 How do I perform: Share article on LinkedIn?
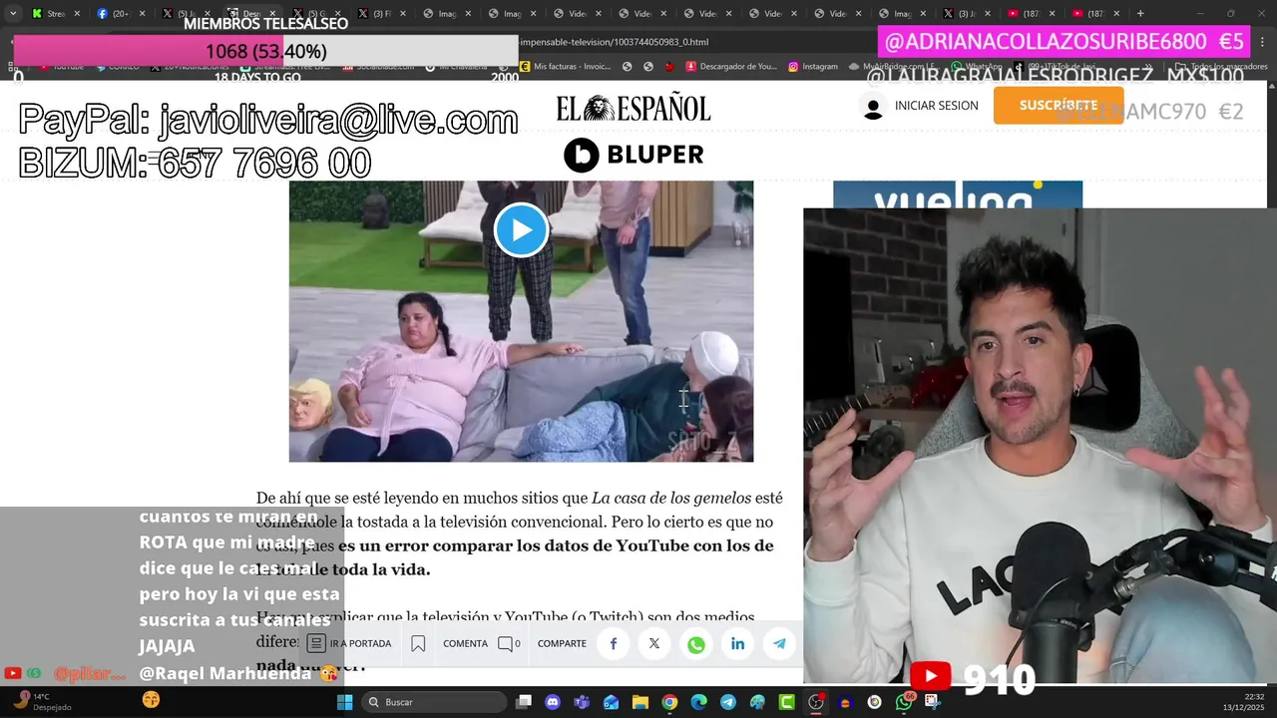click(x=737, y=644)
